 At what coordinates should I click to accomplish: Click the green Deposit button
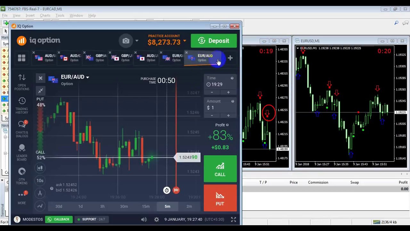(214, 41)
